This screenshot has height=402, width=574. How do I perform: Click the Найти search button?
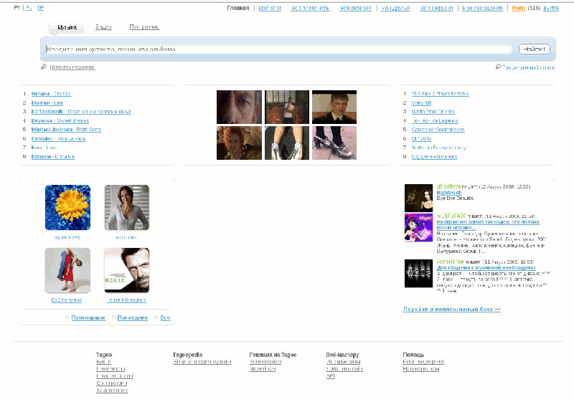point(534,49)
